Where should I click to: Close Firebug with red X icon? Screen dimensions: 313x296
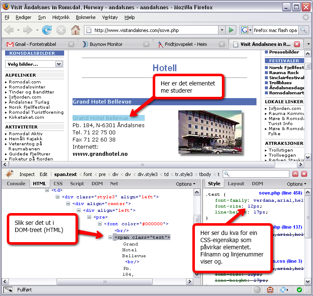pyautogui.click(x=304, y=174)
